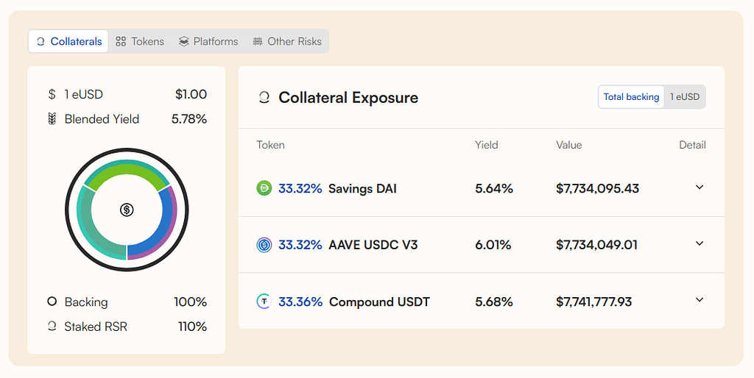Click the Collateral Exposure heading icon

pos(264,98)
